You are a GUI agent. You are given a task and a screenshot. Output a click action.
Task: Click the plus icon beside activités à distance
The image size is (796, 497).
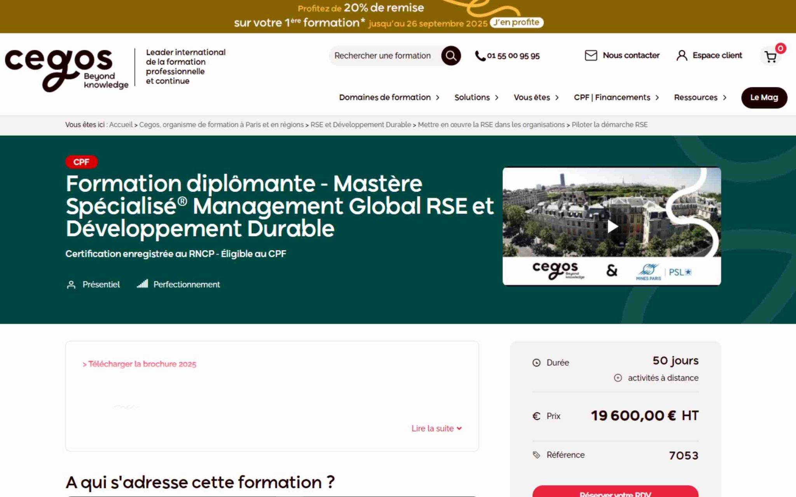618,378
